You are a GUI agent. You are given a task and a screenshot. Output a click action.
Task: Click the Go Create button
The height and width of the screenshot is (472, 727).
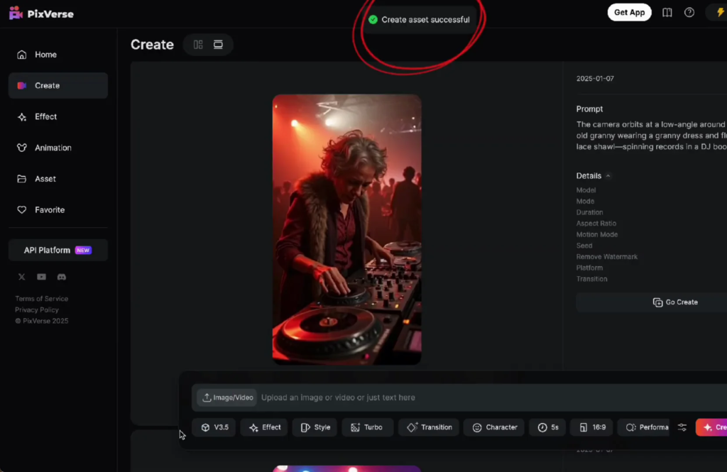coord(674,302)
